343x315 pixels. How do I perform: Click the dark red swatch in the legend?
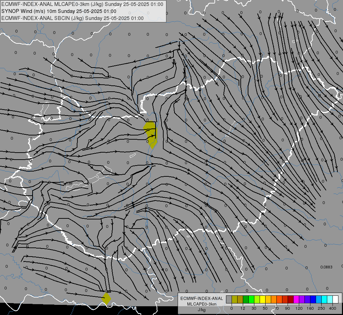[x=290, y=299]
